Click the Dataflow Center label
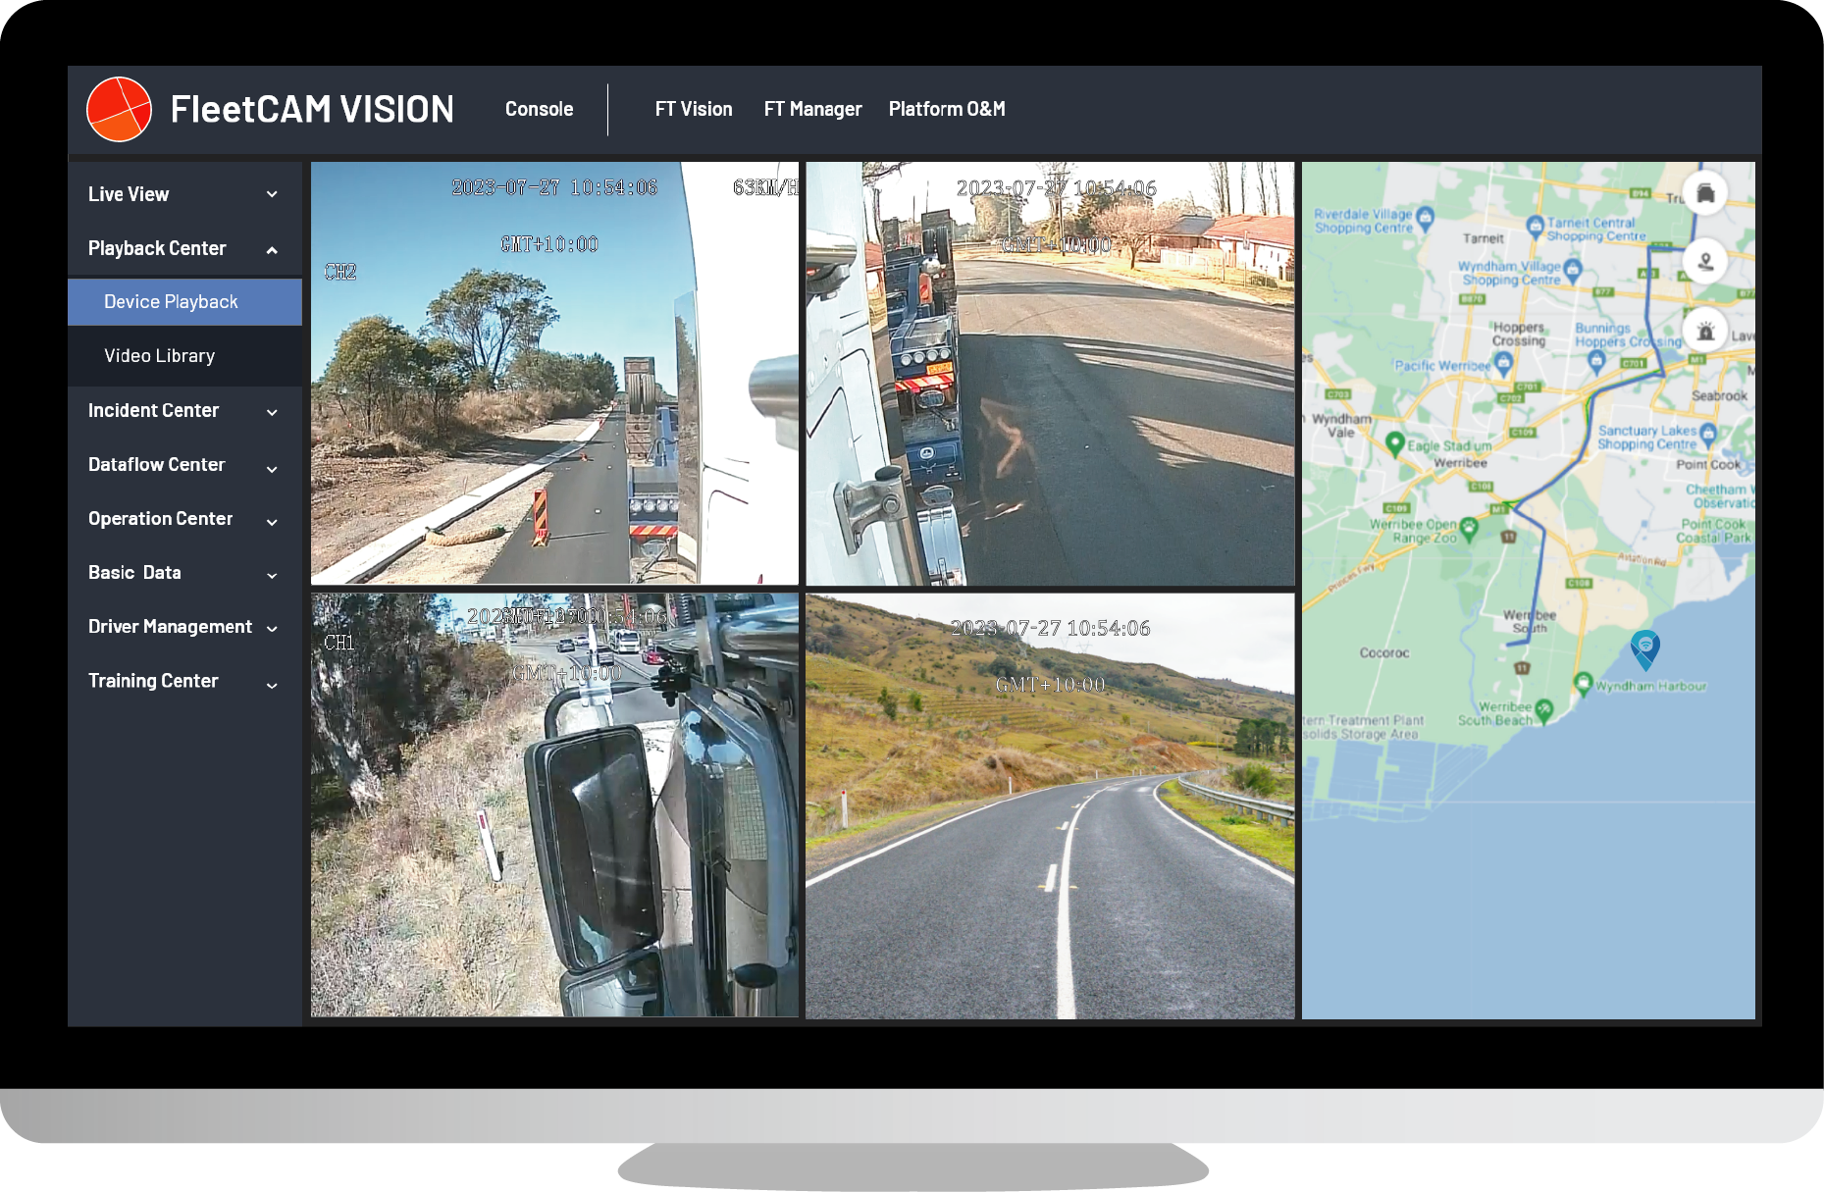 click(156, 464)
